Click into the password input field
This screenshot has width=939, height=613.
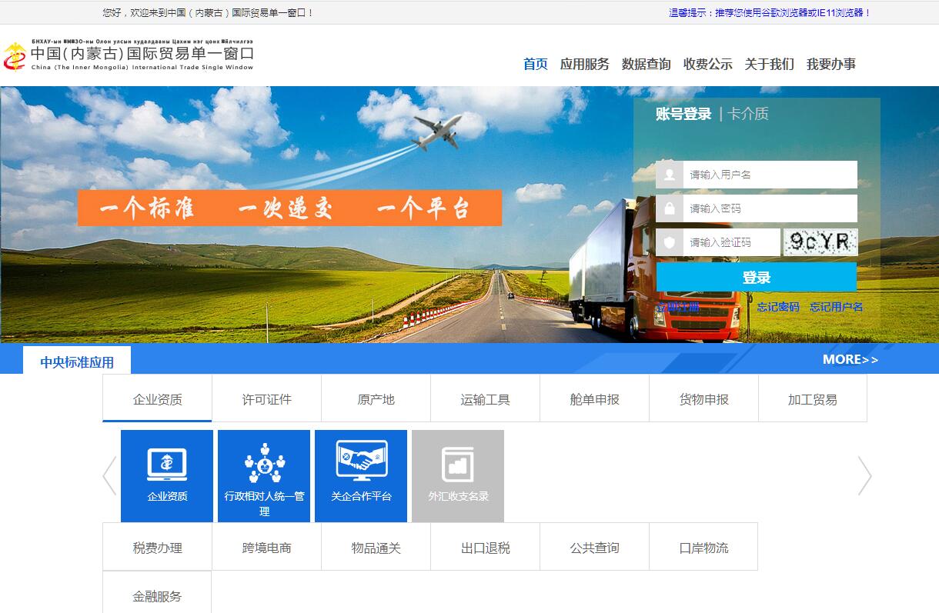770,208
